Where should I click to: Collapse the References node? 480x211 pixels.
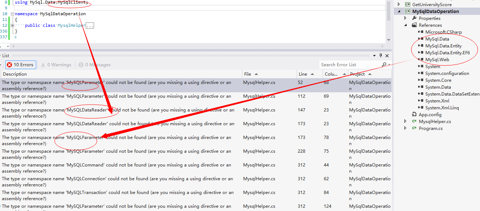coord(405,25)
